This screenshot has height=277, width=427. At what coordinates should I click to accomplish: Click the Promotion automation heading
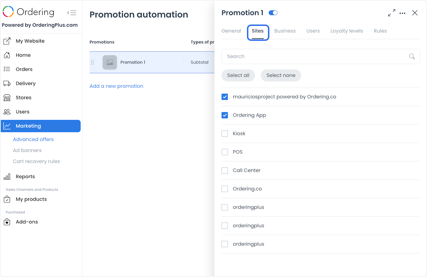pos(139,15)
